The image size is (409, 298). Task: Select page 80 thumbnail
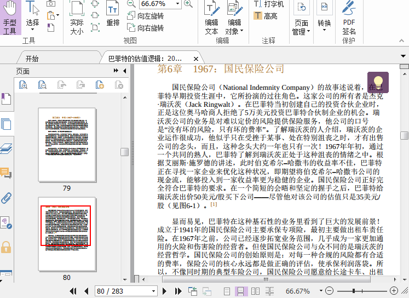[67, 234]
